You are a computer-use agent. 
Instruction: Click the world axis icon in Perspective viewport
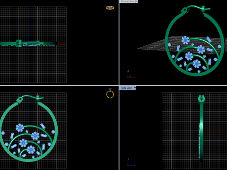131,74
